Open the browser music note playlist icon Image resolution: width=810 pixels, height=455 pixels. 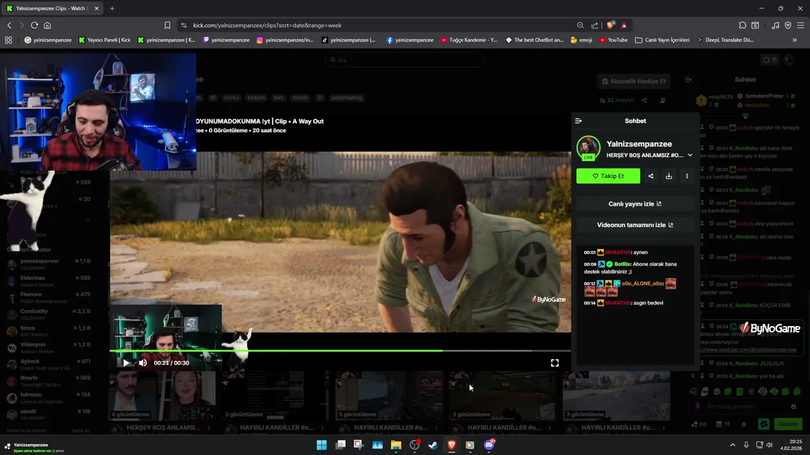click(775, 25)
